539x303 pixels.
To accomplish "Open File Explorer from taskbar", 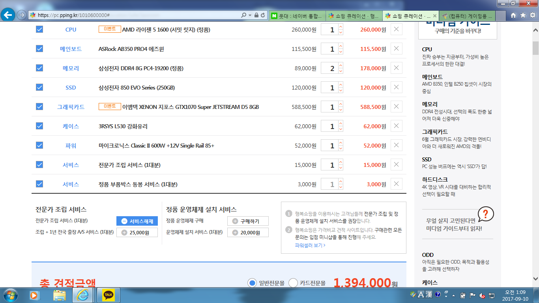I will point(60,295).
